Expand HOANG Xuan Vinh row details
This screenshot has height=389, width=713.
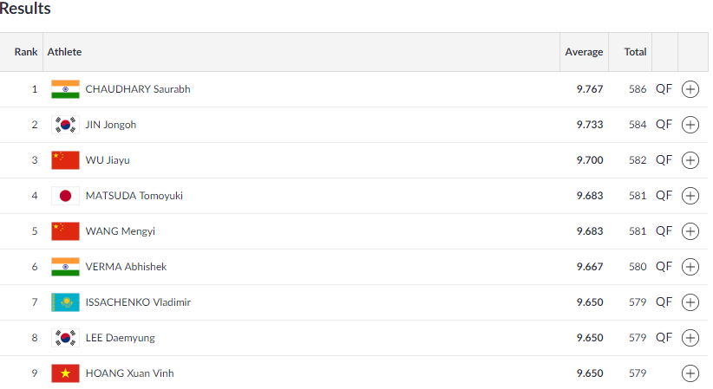pos(690,373)
